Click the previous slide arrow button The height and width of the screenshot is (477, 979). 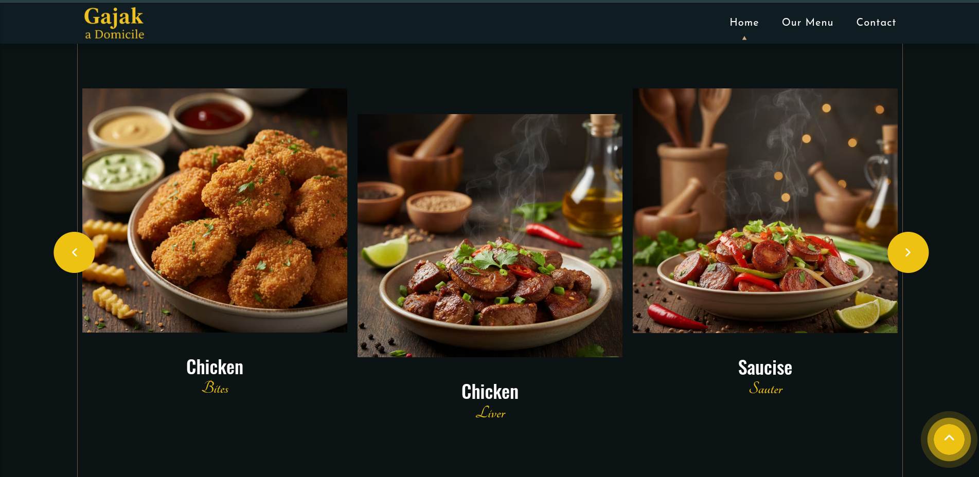[74, 252]
